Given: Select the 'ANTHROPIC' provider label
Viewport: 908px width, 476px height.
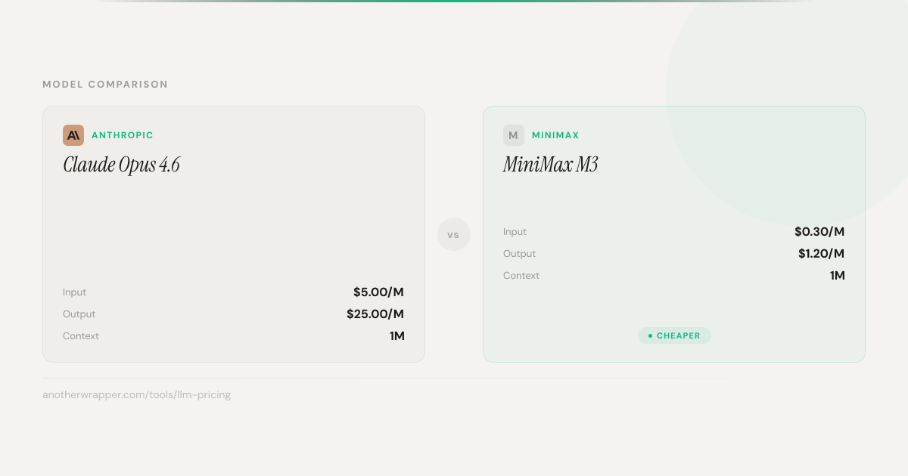Looking at the screenshot, I should (123, 135).
